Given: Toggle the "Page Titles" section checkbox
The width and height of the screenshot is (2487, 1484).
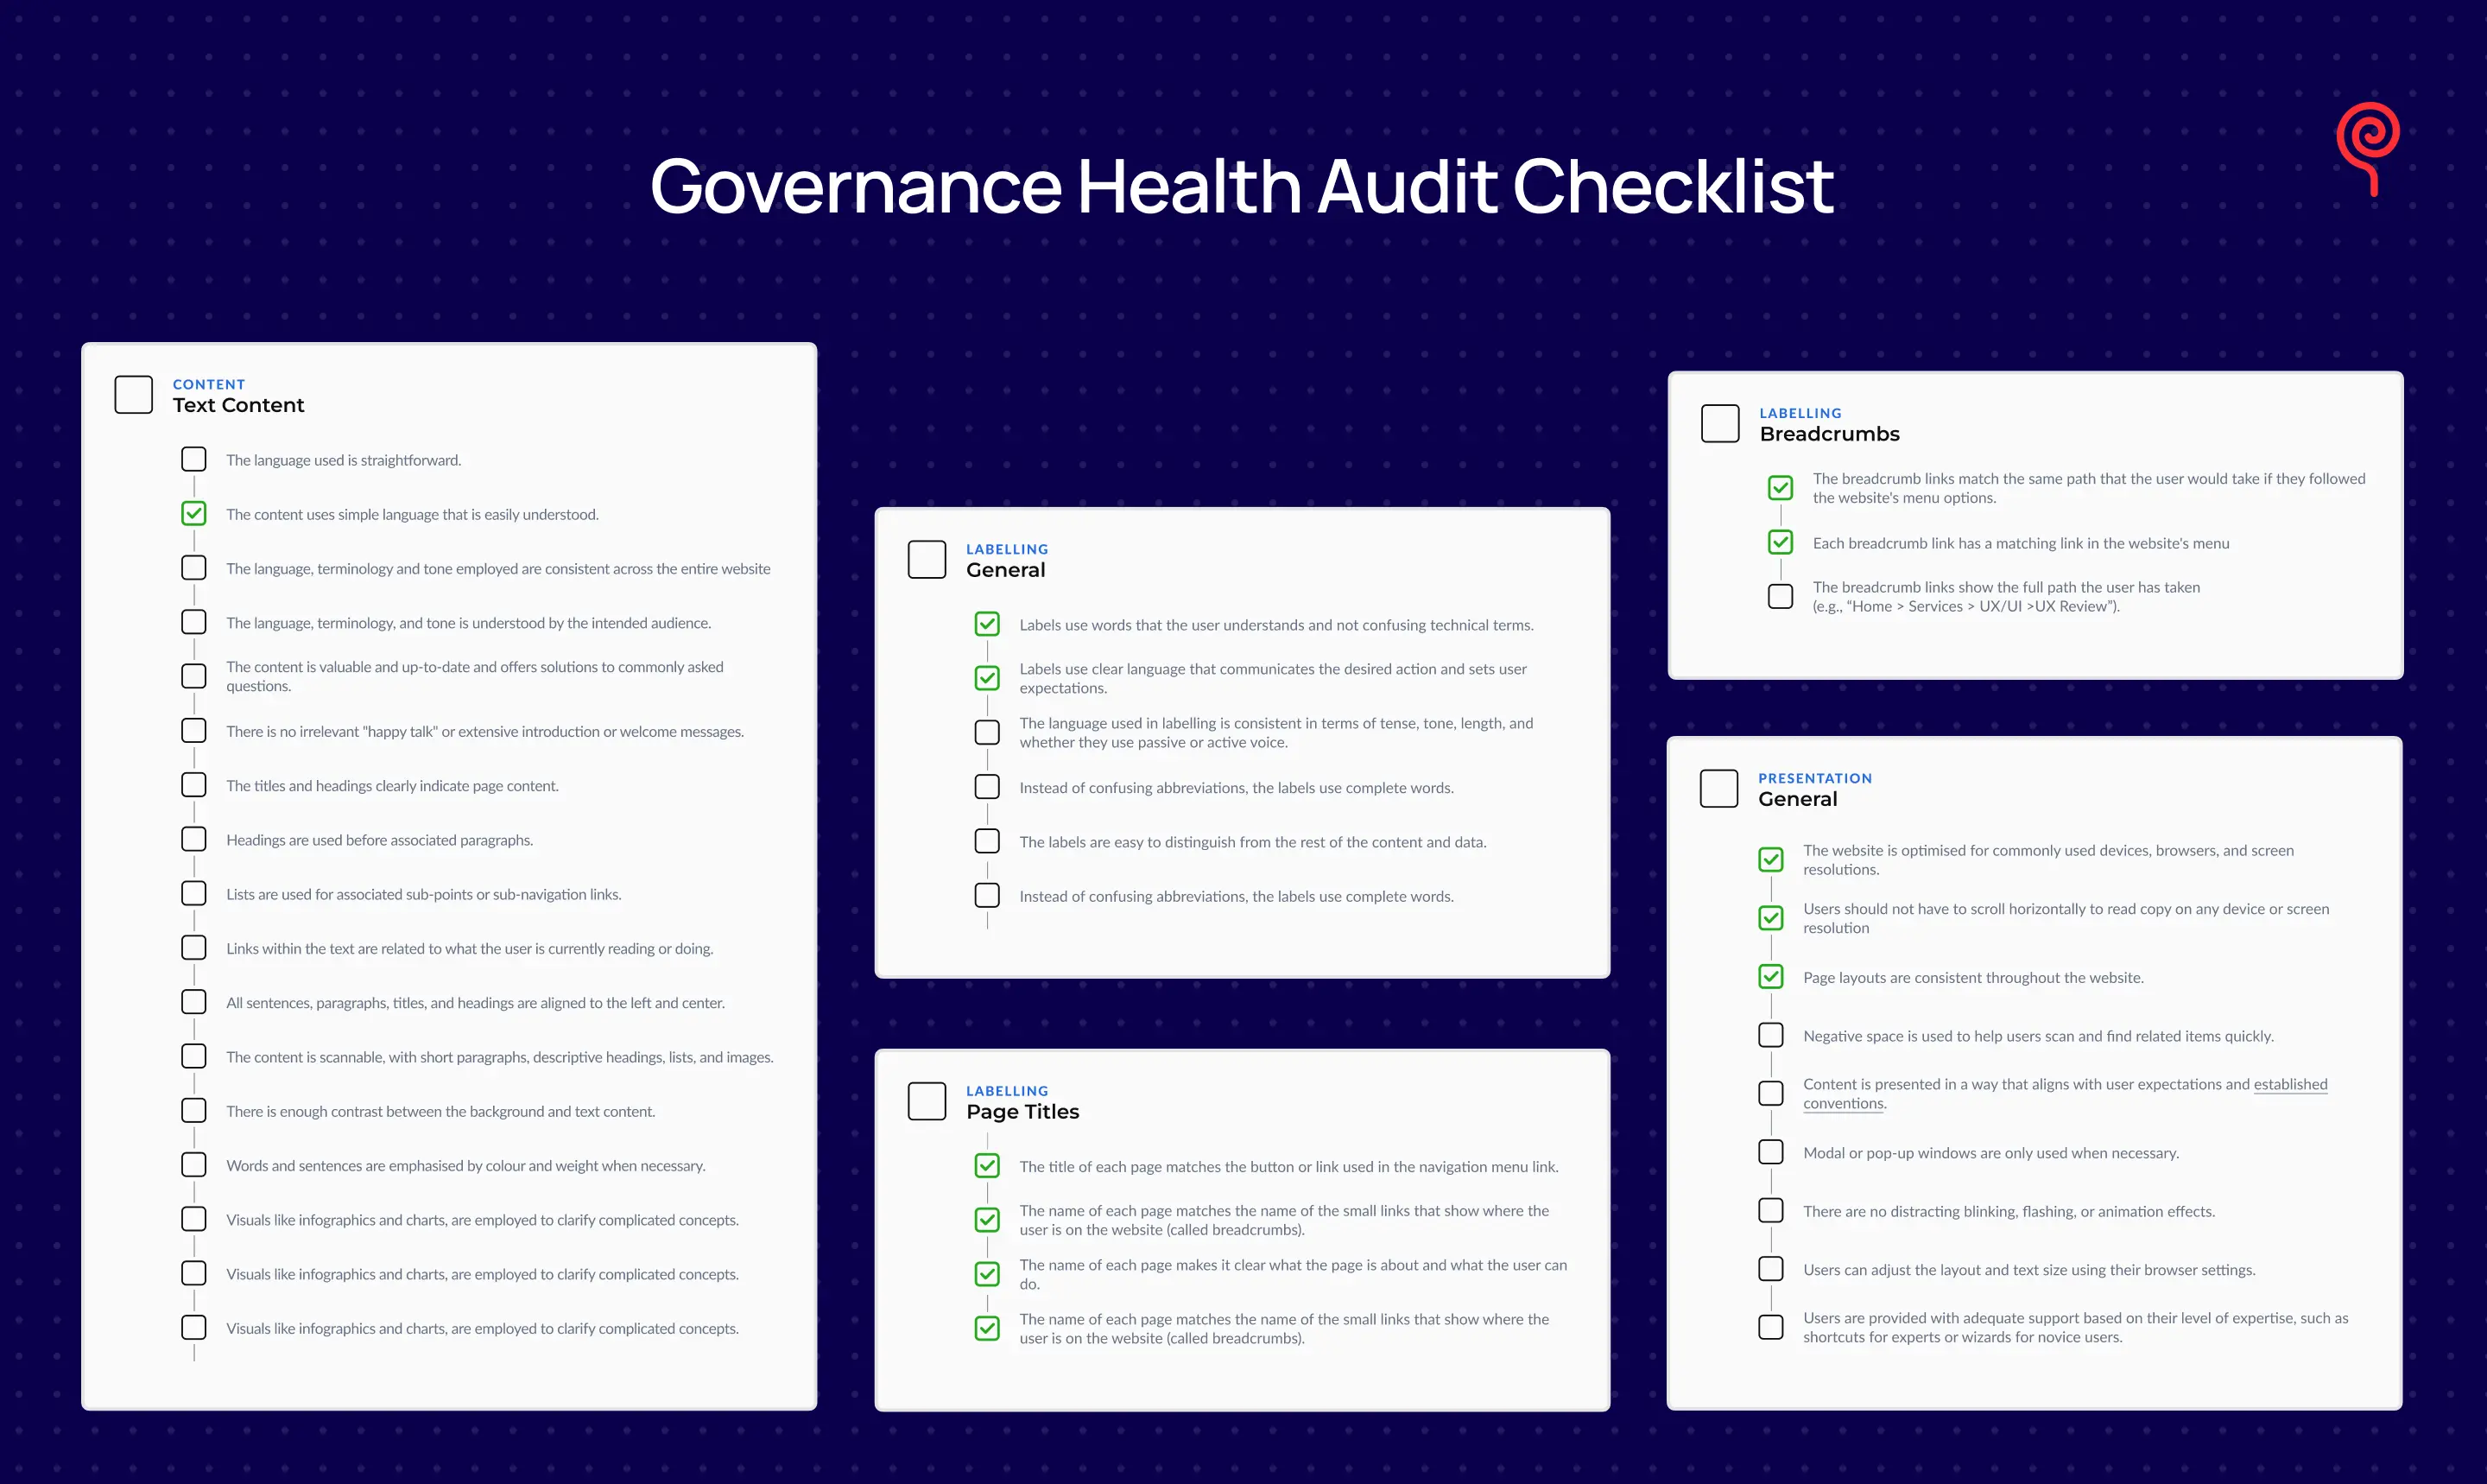Looking at the screenshot, I should tap(926, 1101).
